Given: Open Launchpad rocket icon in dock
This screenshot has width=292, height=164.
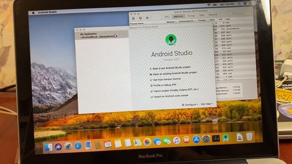Looking at the screenshot, I should (x=68, y=146).
